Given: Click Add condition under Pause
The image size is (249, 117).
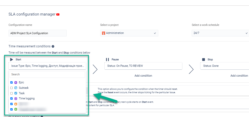Looking at the screenshot, I should [x=143, y=76].
